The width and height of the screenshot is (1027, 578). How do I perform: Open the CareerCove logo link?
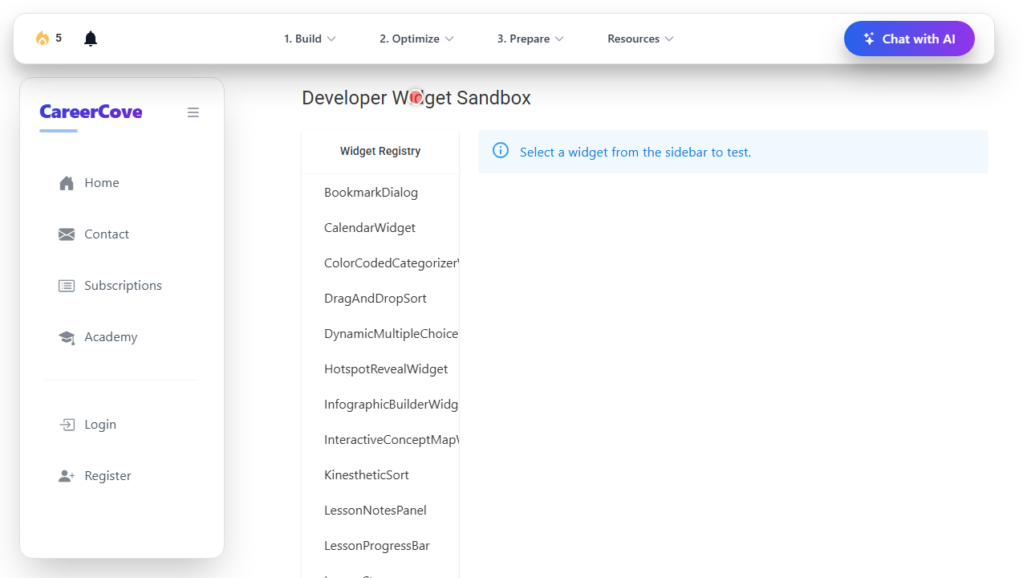(x=91, y=112)
